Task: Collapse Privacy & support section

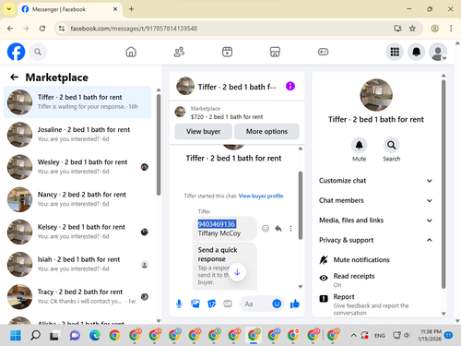Action: (x=375, y=240)
